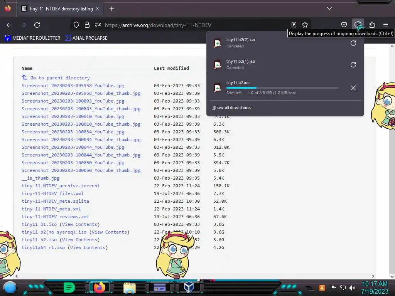
Task: Open site permissions icon in address bar
Action: tap(98, 25)
